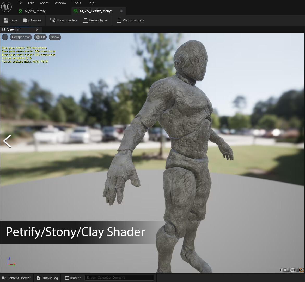Image resolution: width=305 pixels, height=282 pixels.
Task: Switch to the M_Vfx_Petrify tab
Action: [35, 11]
